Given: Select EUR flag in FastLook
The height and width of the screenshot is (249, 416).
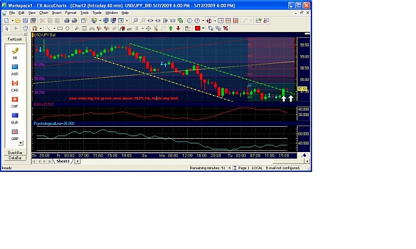Looking at the screenshot, I should pos(15,119).
